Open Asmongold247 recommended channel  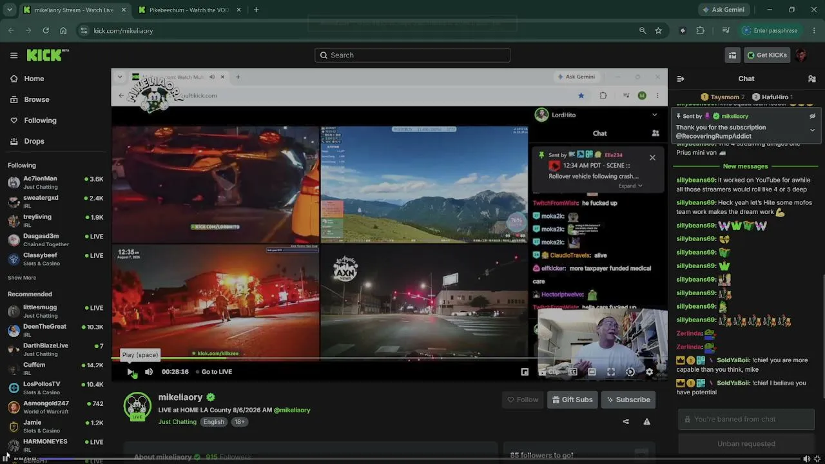pyautogui.click(x=55, y=407)
